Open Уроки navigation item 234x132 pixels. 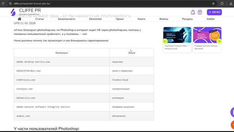120,19
